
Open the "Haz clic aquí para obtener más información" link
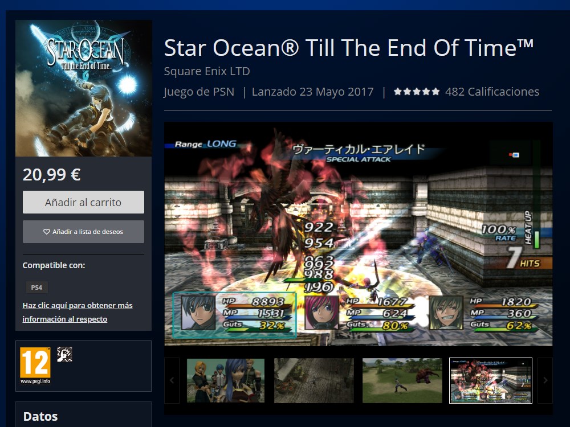78,312
